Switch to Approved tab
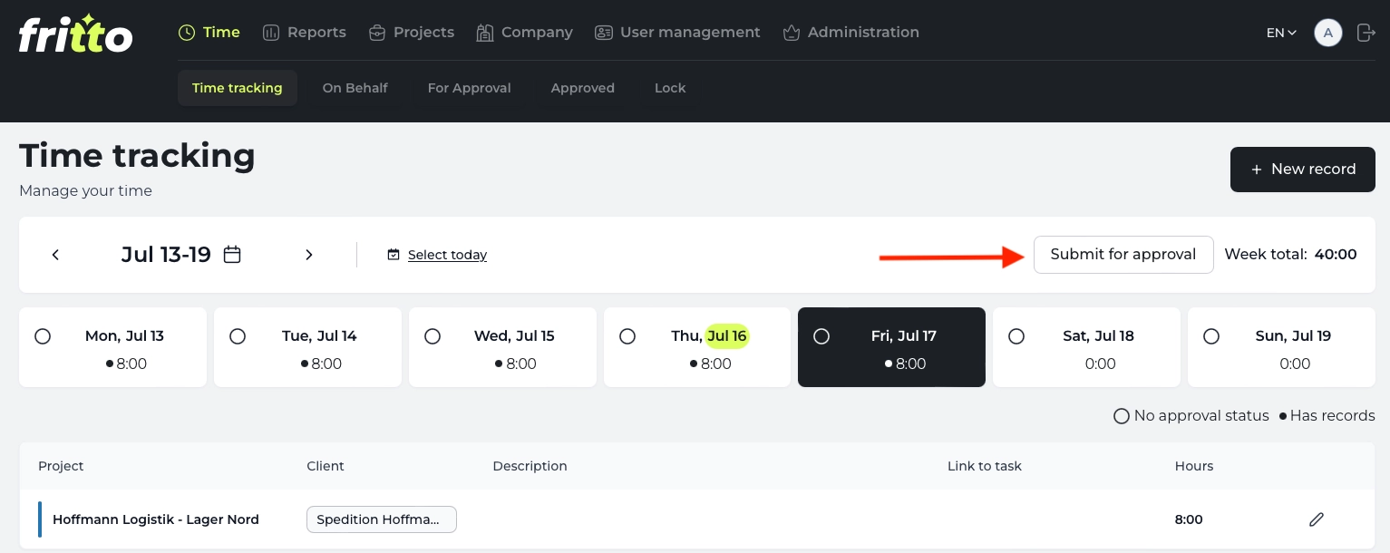Screen dimensions: 1390x553 coord(583,88)
